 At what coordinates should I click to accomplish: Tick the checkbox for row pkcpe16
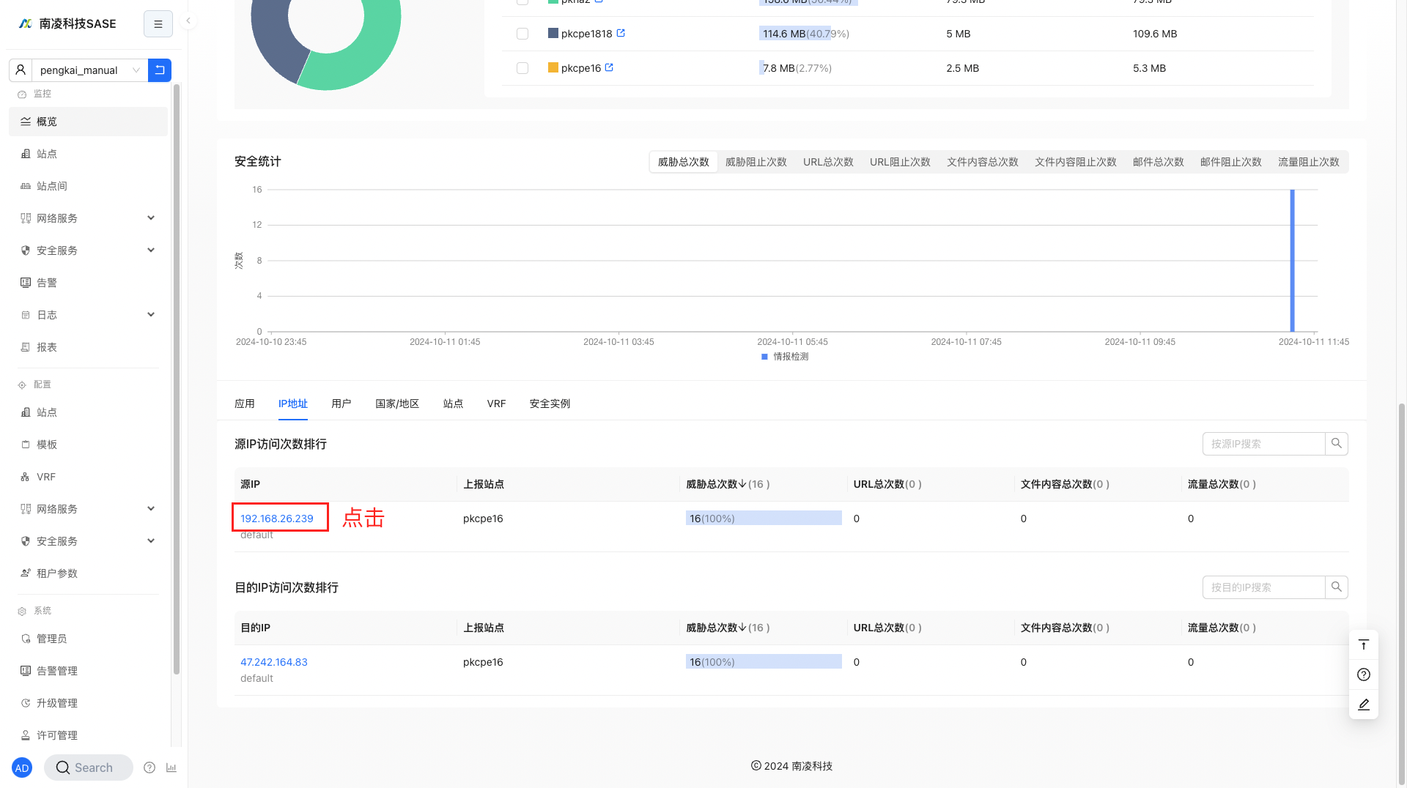(x=522, y=68)
